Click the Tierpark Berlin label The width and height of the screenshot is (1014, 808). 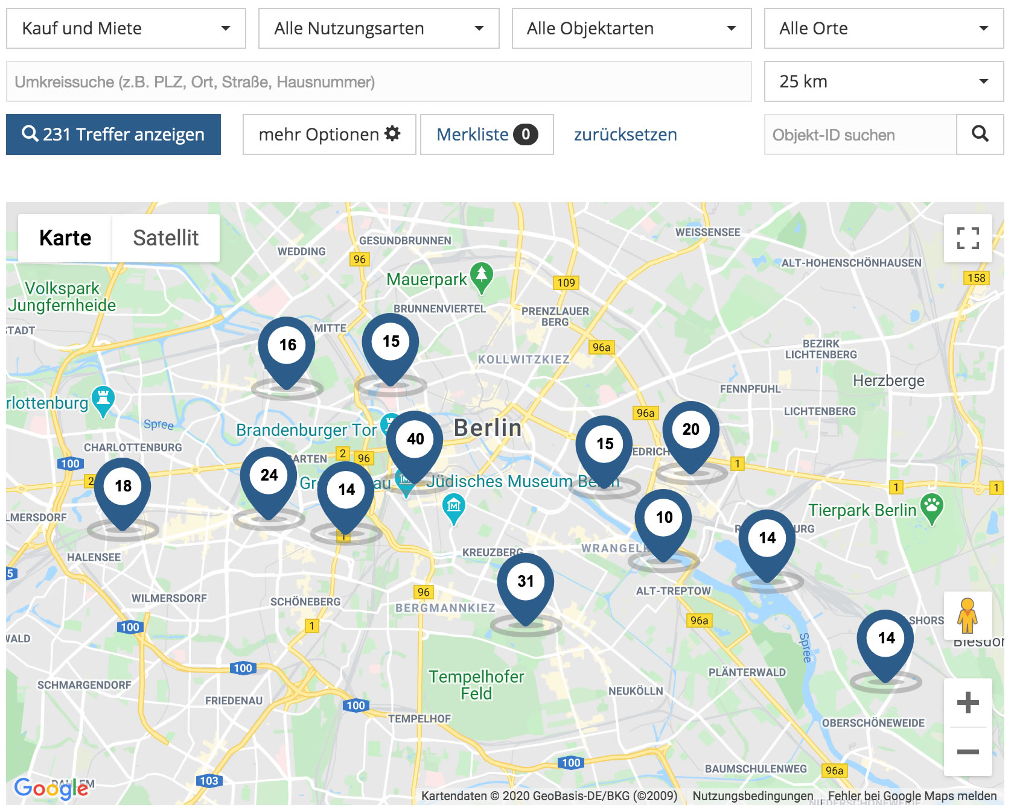point(862,510)
